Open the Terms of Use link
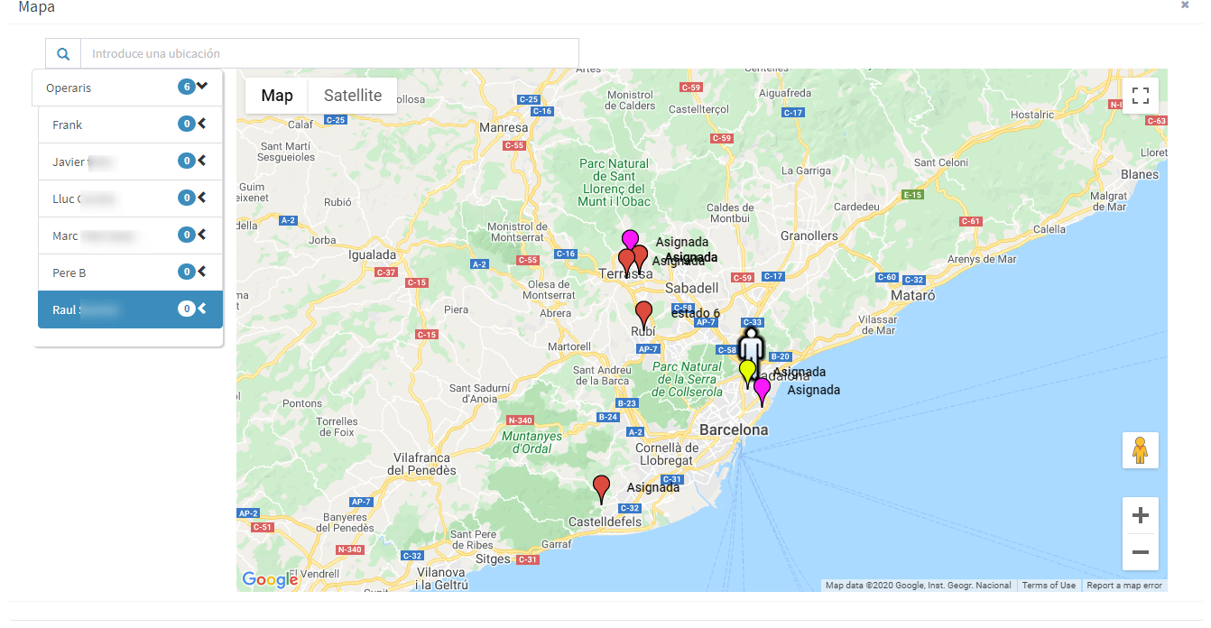This screenshot has height=628, width=1211. tap(1048, 586)
